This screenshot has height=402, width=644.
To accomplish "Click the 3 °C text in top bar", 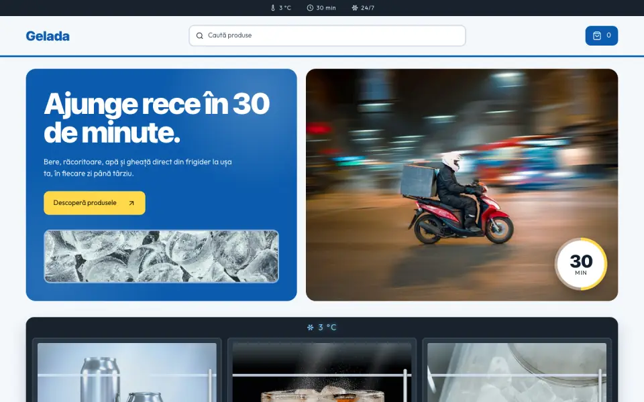I will [x=285, y=8].
